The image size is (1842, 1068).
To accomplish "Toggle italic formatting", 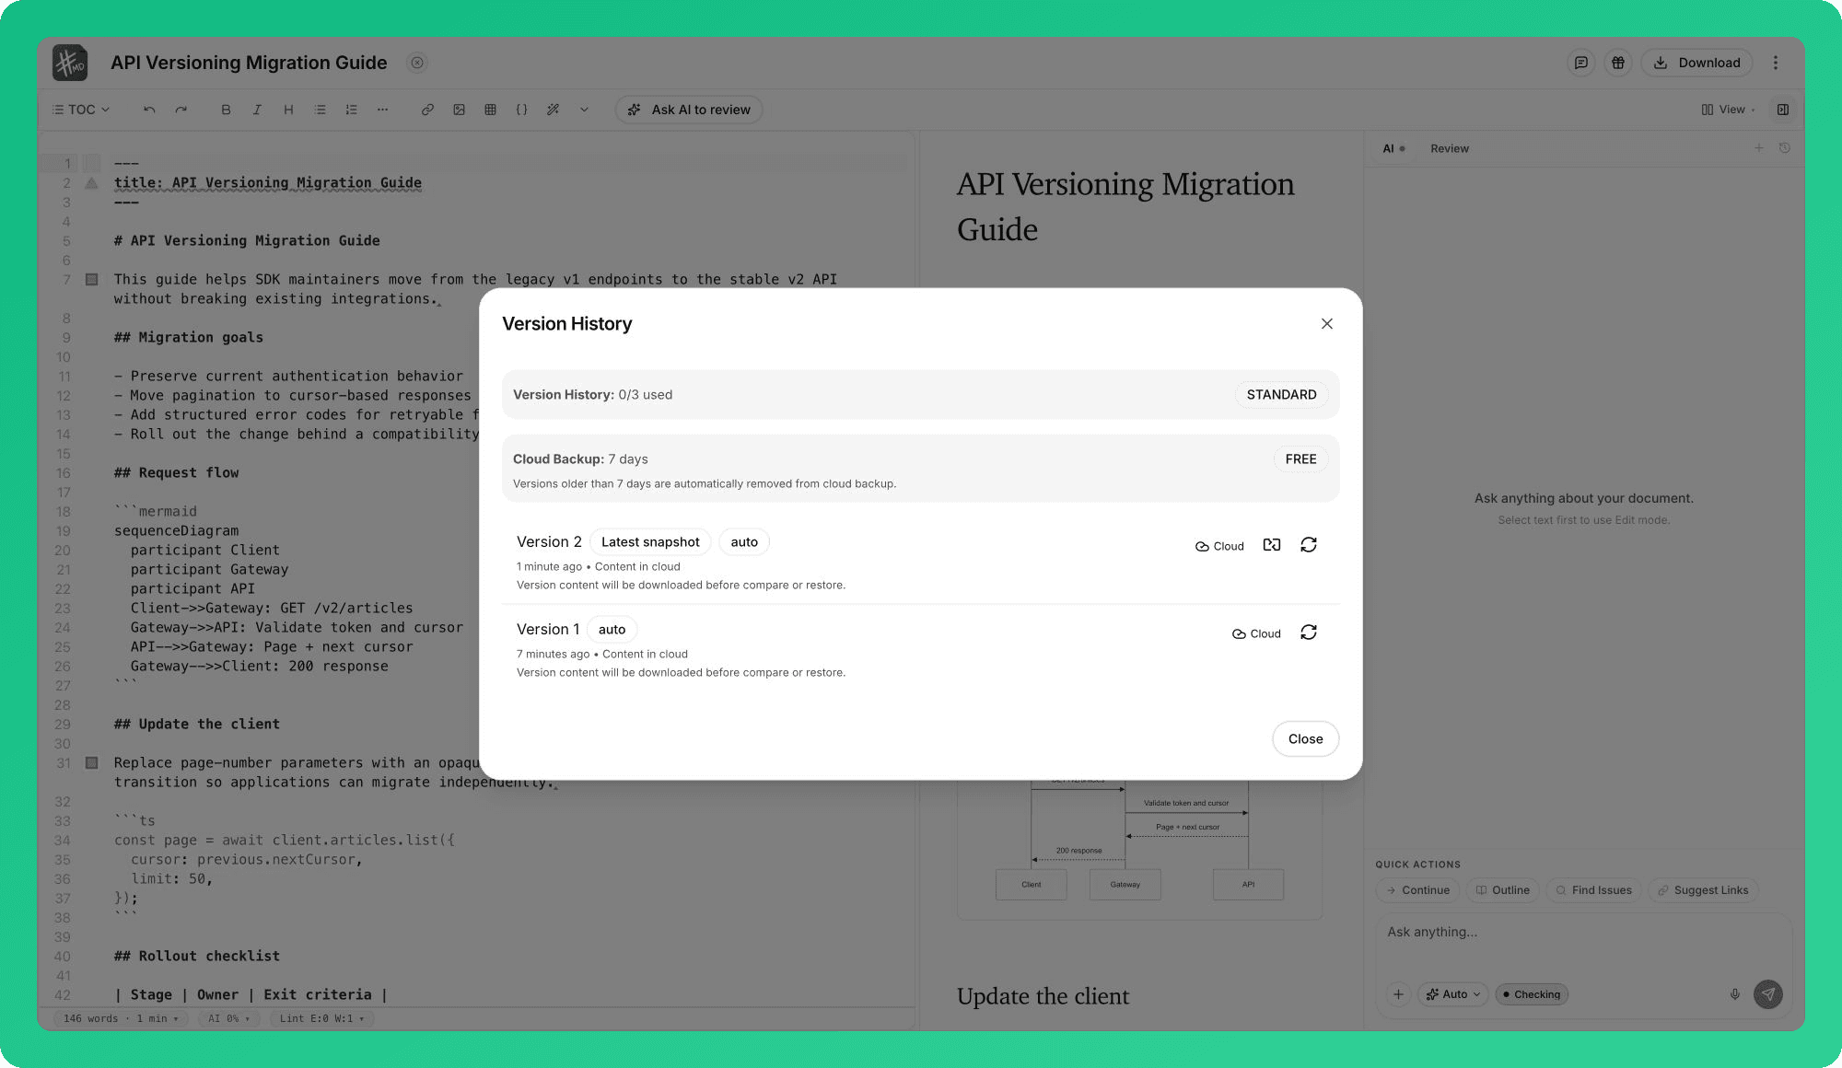I will pyautogui.click(x=257, y=110).
